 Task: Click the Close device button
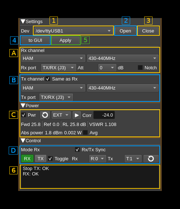148,31
